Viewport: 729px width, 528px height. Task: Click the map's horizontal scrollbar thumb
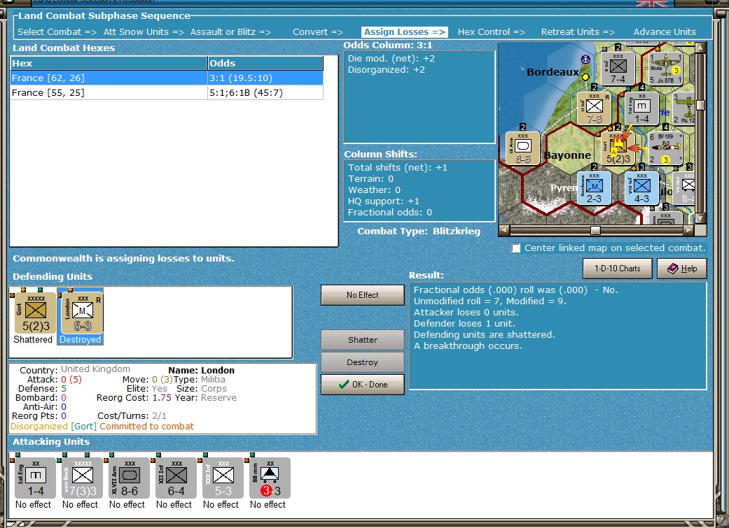pos(595,230)
